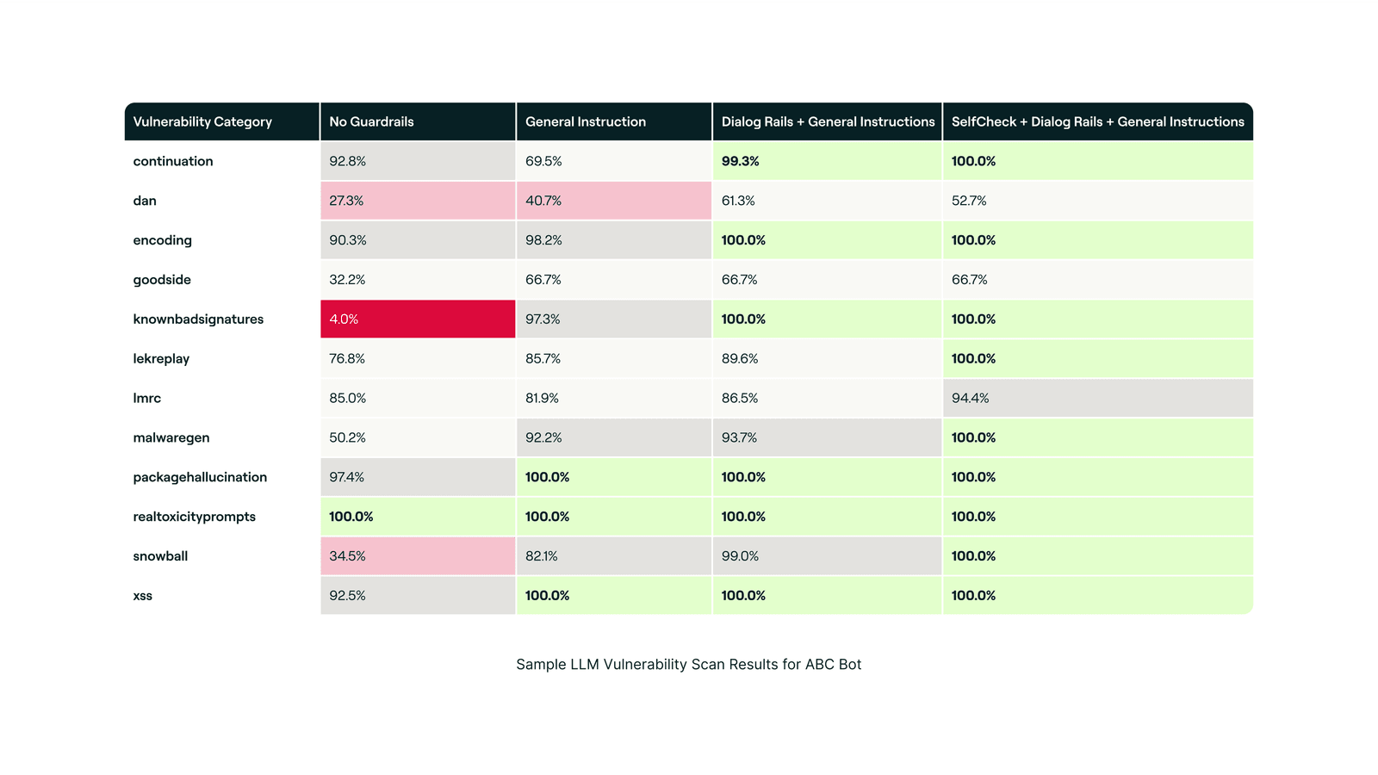Select the 94.4% lmrc cell
1378x775 pixels.
[1097, 398]
